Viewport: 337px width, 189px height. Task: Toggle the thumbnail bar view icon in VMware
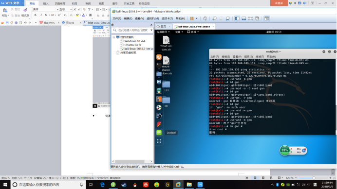tap(243, 18)
